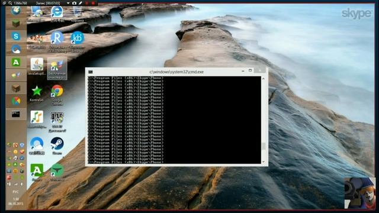The height and width of the screenshot is (213, 379).
Task: Click the green letter A taskbar icon
Action: 16,62
